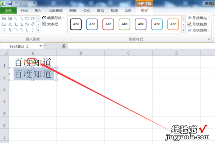Apply aqua outline Abc shape style
The height and width of the screenshot is (143, 215).
click(x=157, y=24)
